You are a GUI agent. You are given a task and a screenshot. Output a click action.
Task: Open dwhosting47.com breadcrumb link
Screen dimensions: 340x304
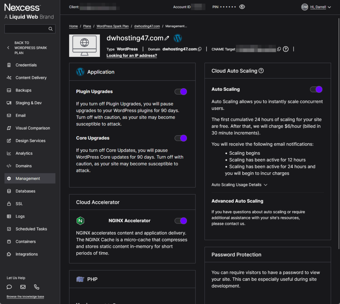coord(147,26)
